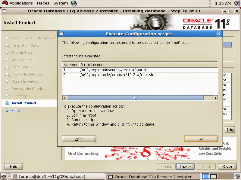241x180 pixels.
Task: Click the clock showing 1:35 AM
Action: click(x=223, y=3)
